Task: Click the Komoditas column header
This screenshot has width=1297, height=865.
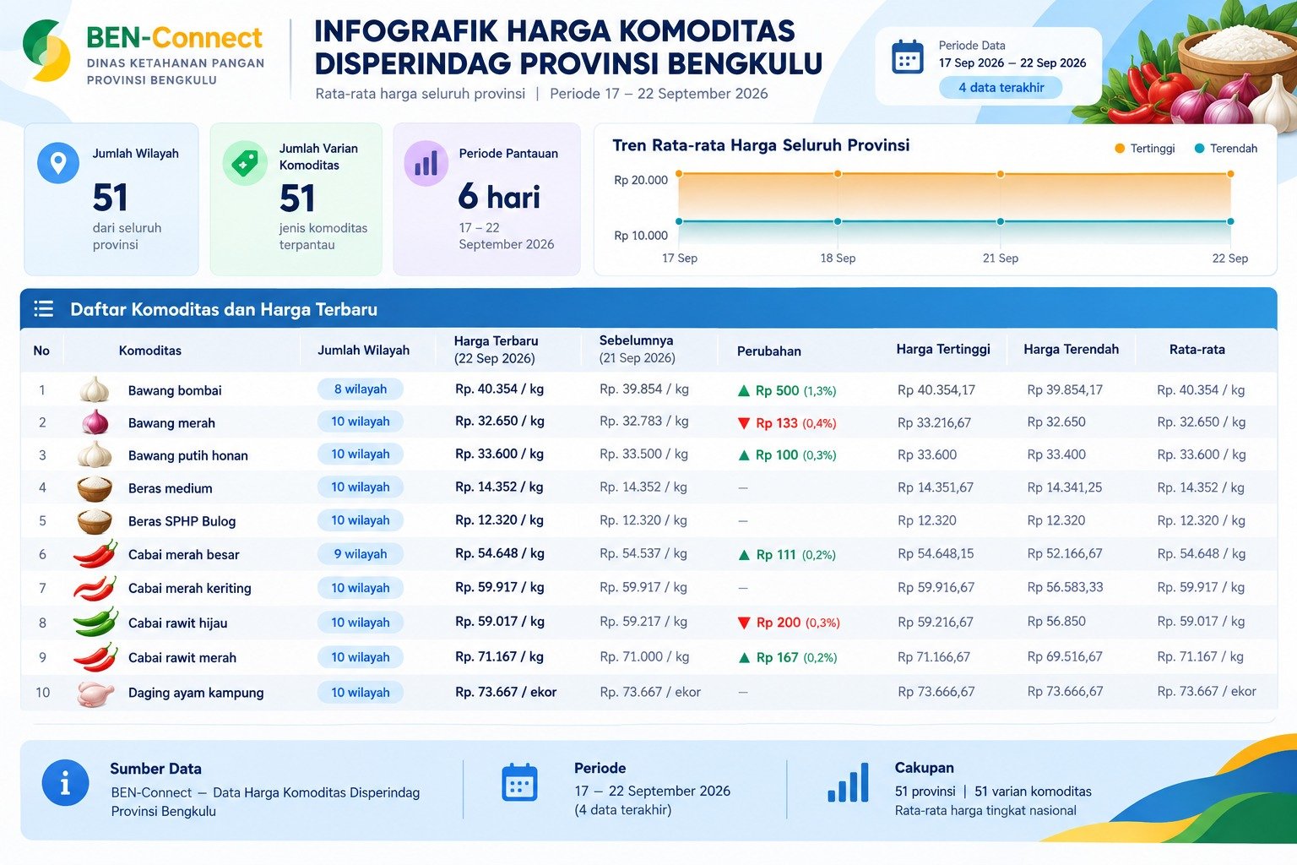Action: pyautogui.click(x=150, y=351)
